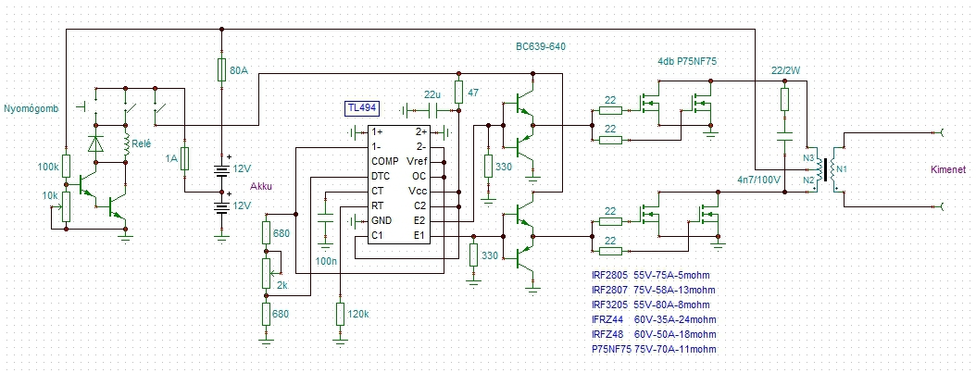
Task: Click the 120k value text
Action: (x=358, y=315)
